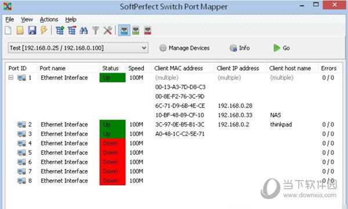Click the application icon in title bar
The image size is (348, 209).
tap(8, 6)
